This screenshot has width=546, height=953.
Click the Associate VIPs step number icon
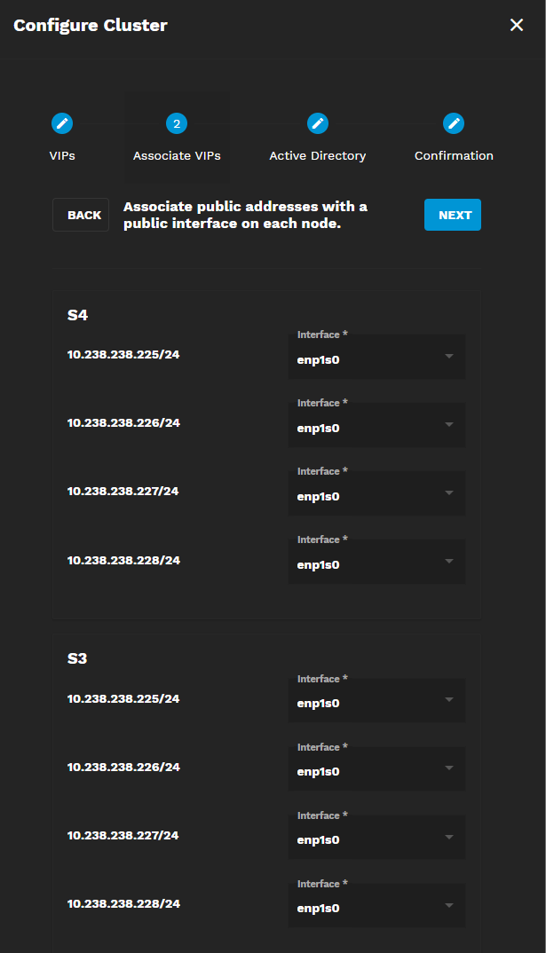(177, 123)
